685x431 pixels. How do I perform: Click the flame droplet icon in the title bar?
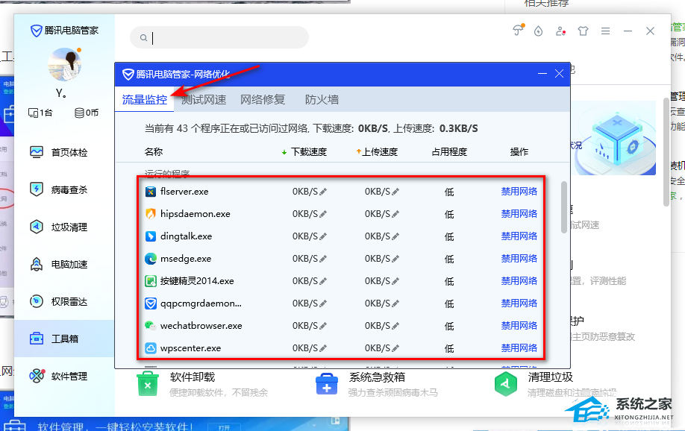(x=538, y=31)
